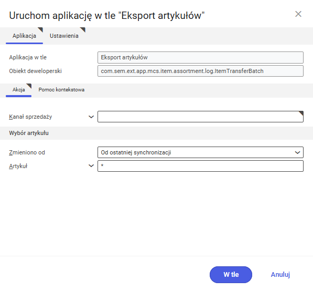
Task: Select the Akcja sub-tab
Action: tap(19, 90)
